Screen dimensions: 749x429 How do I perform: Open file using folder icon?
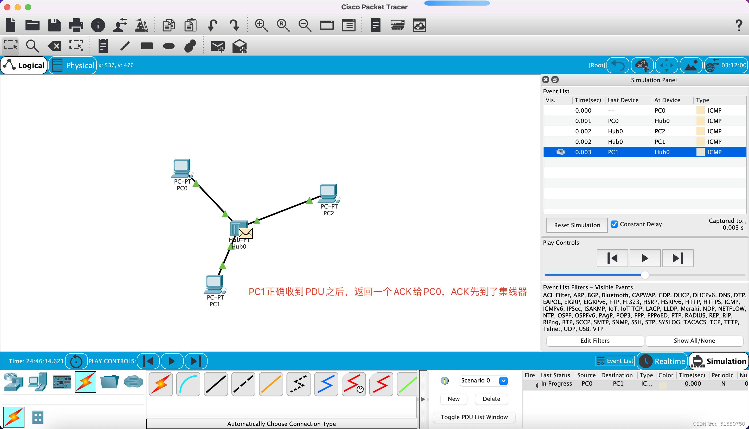[33, 25]
